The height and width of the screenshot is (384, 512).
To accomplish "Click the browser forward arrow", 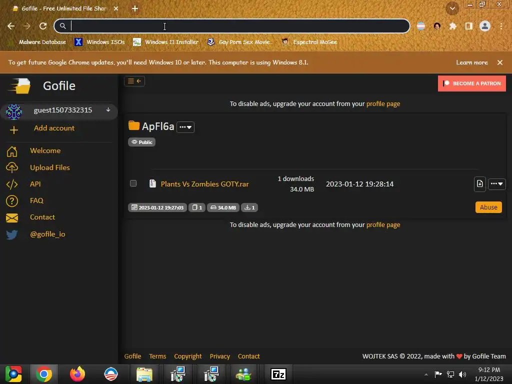I will pyautogui.click(x=27, y=26).
